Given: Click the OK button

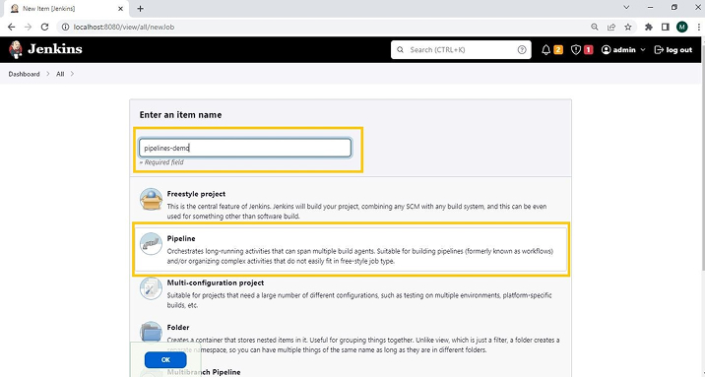Looking at the screenshot, I should click(165, 360).
